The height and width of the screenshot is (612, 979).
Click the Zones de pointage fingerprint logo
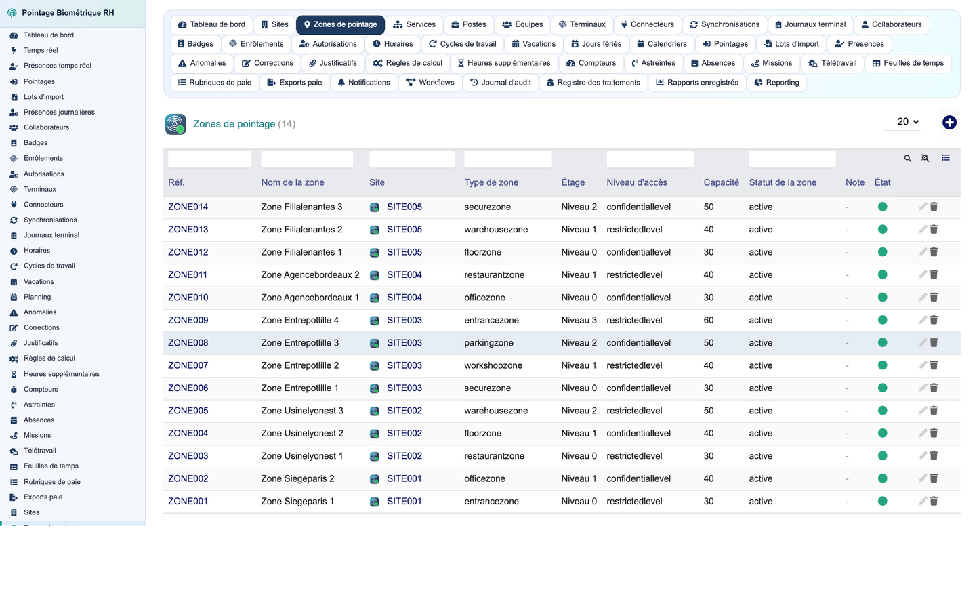(175, 124)
